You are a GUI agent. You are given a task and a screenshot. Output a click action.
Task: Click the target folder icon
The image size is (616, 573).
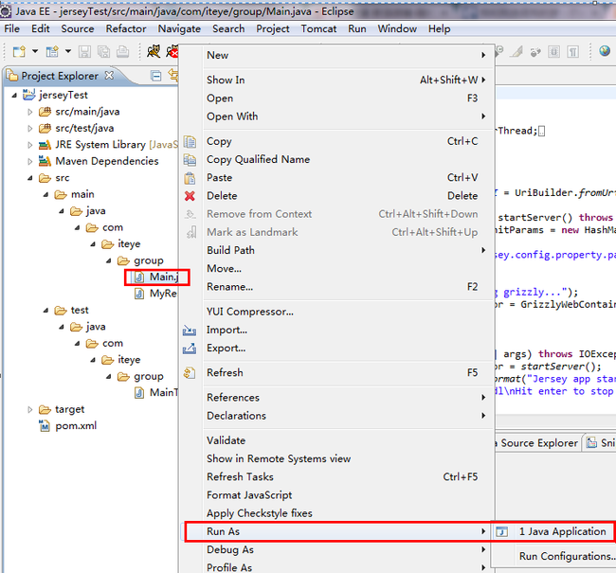pyautogui.click(x=45, y=409)
